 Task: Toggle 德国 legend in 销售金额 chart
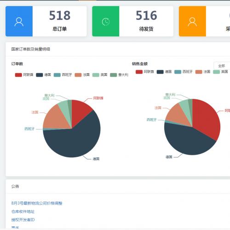point(164,72)
